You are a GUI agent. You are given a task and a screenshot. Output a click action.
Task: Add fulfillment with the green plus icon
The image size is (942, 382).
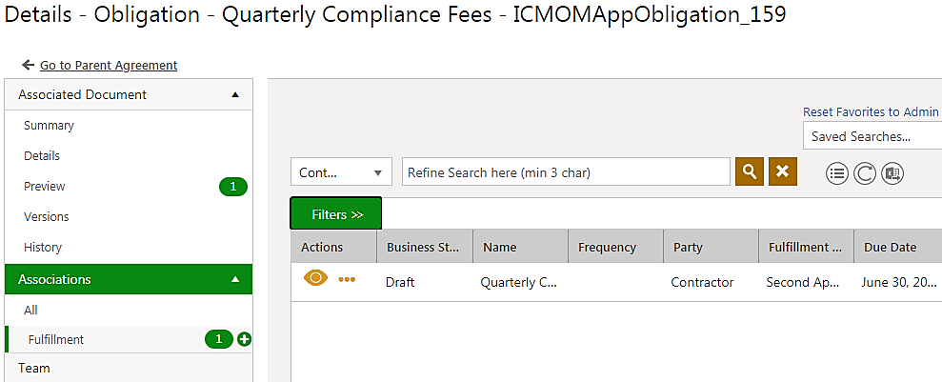coord(244,339)
